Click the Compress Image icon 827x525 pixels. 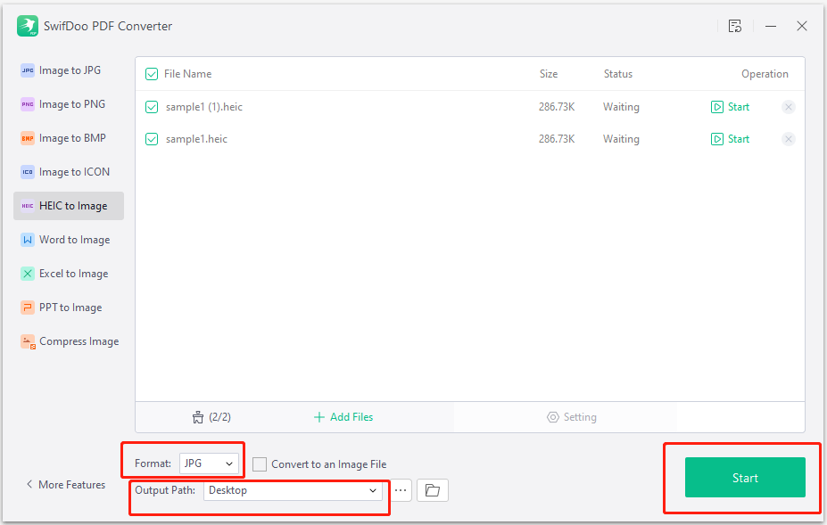(28, 341)
